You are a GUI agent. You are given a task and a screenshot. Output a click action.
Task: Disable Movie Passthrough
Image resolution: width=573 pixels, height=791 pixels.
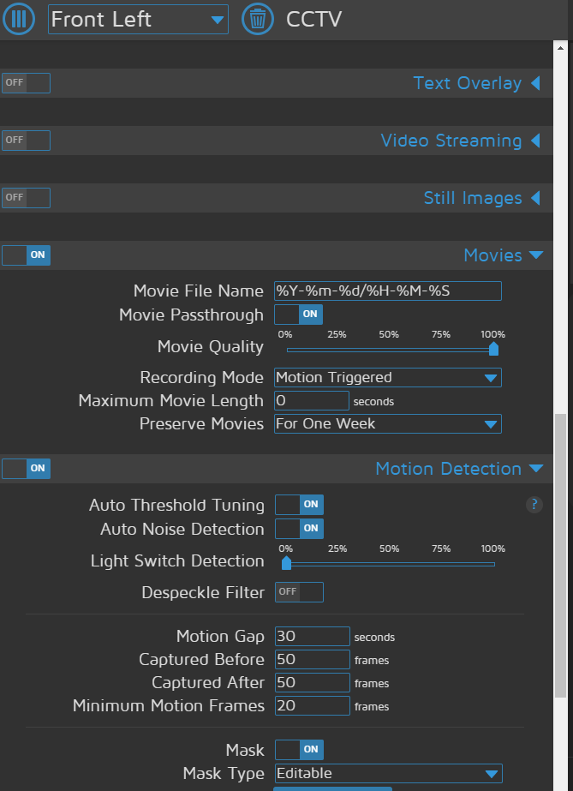pyautogui.click(x=299, y=315)
